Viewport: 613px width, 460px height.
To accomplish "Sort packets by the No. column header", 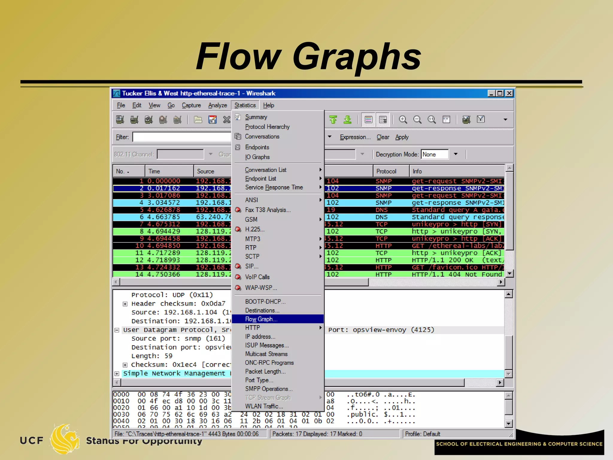I will click(129, 171).
